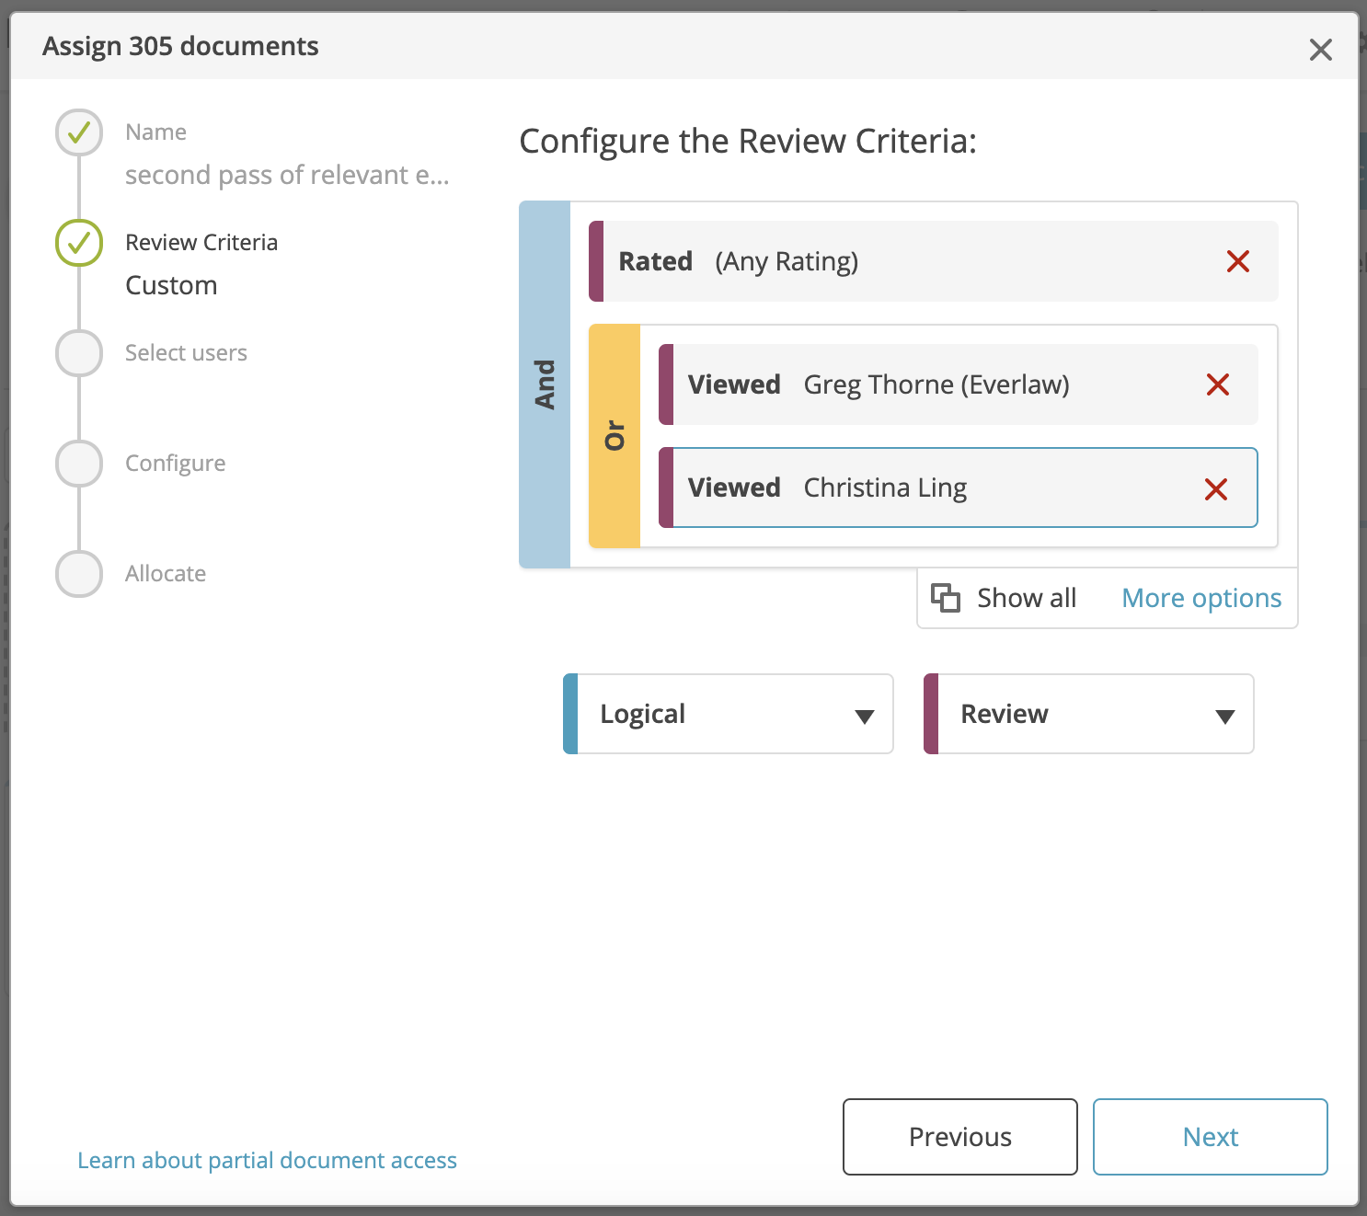
Task: Select the Configure step
Action: point(78,463)
